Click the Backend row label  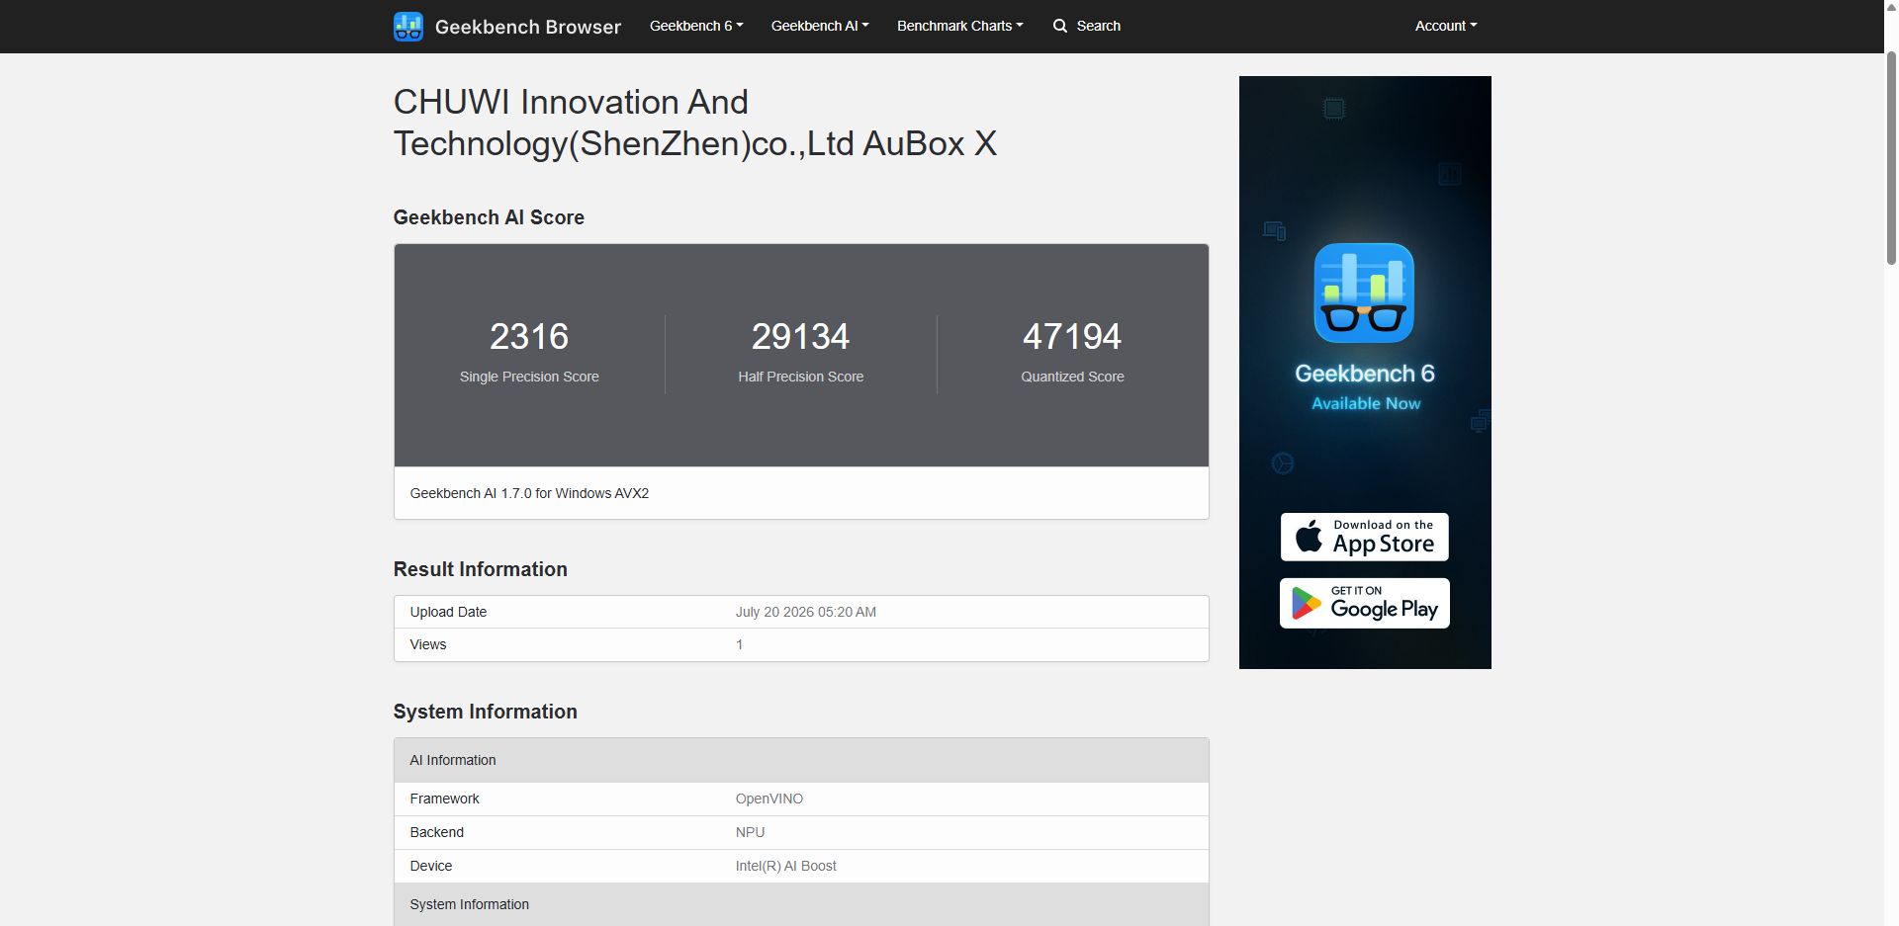pos(437,832)
